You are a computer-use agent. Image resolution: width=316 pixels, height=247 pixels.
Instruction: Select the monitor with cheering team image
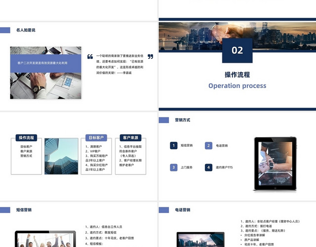click(x=45, y=239)
